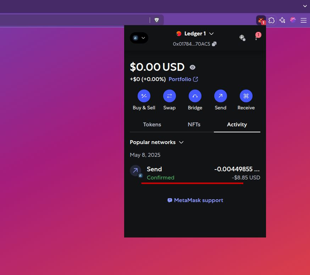
Task: Copy the wallet address 0x01784...70AC5
Action: [x=214, y=44]
